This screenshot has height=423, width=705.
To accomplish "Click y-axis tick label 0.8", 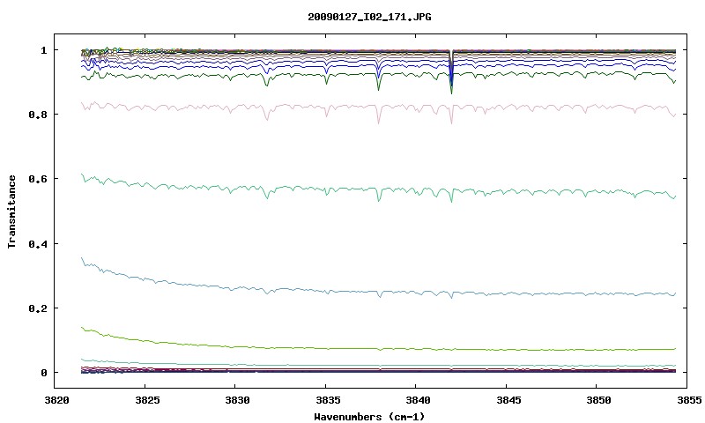I will (x=37, y=115).
